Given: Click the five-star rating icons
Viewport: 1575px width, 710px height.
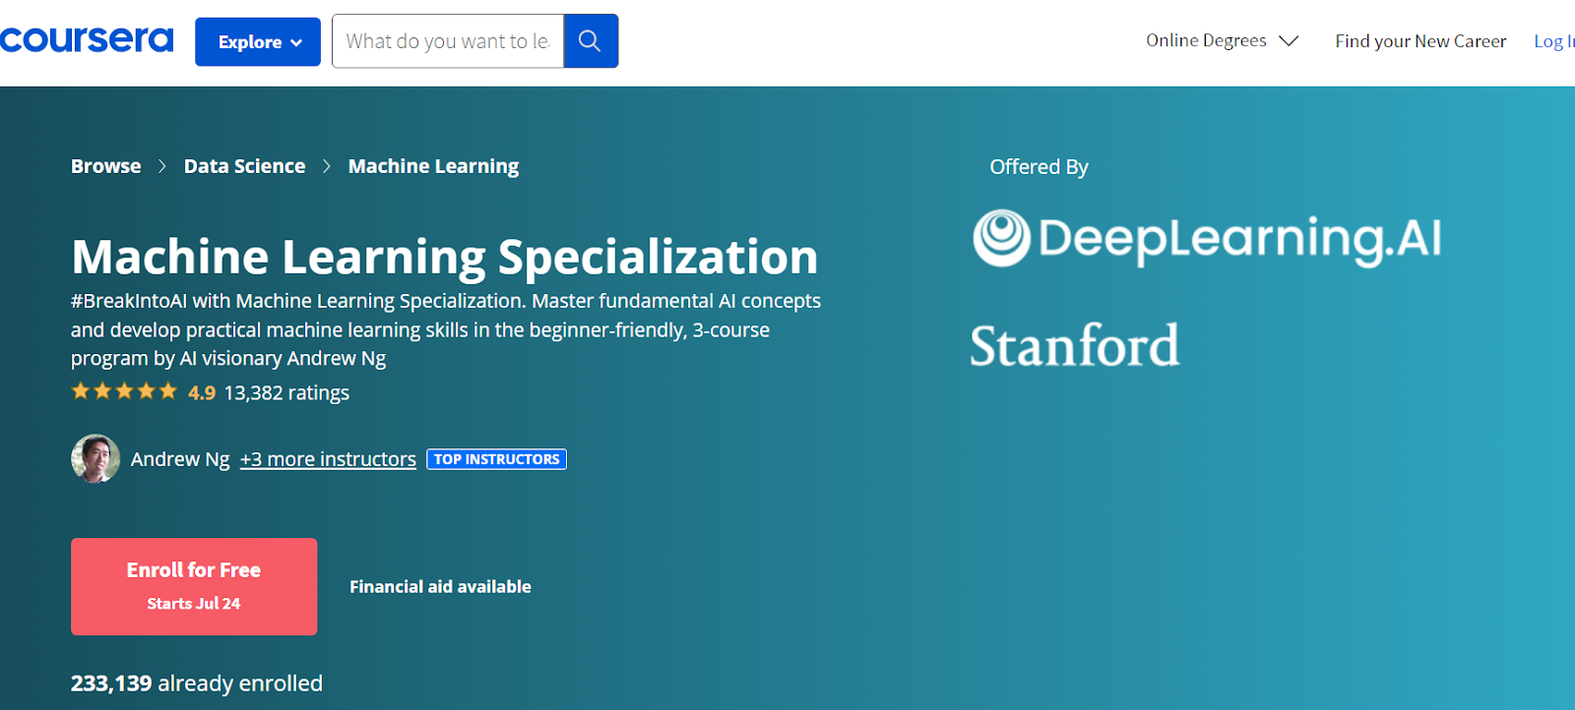Looking at the screenshot, I should (124, 392).
